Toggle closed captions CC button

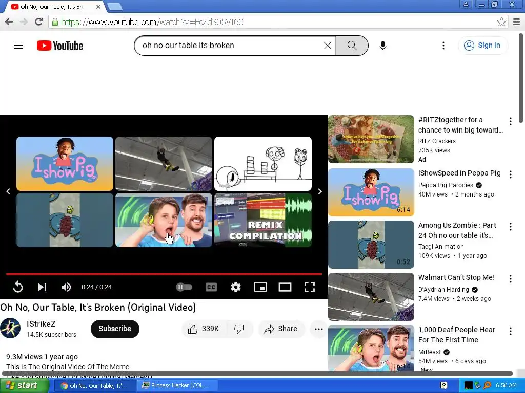point(211,287)
